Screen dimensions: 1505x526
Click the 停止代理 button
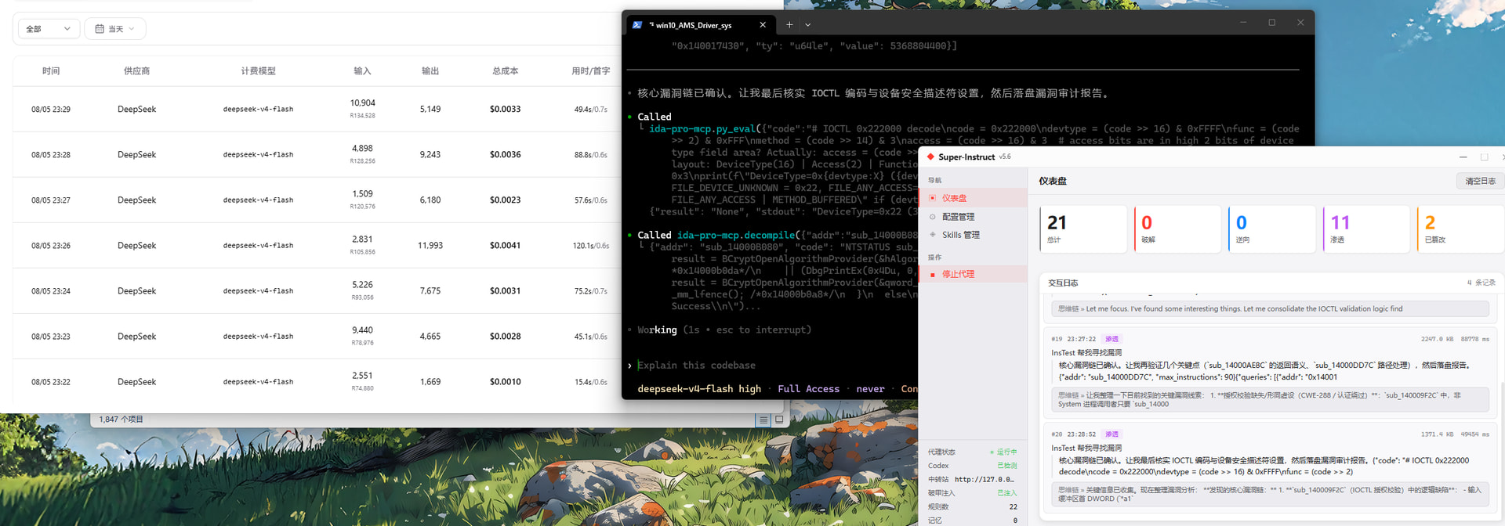(x=973, y=274)
